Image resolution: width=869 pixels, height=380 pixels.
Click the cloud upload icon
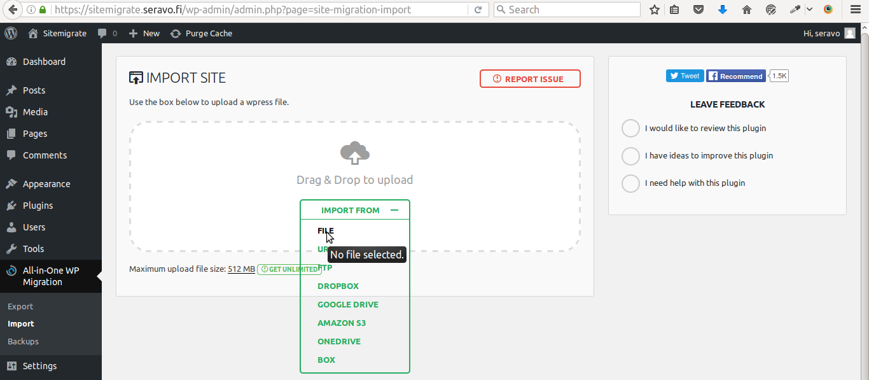(355, 153)
